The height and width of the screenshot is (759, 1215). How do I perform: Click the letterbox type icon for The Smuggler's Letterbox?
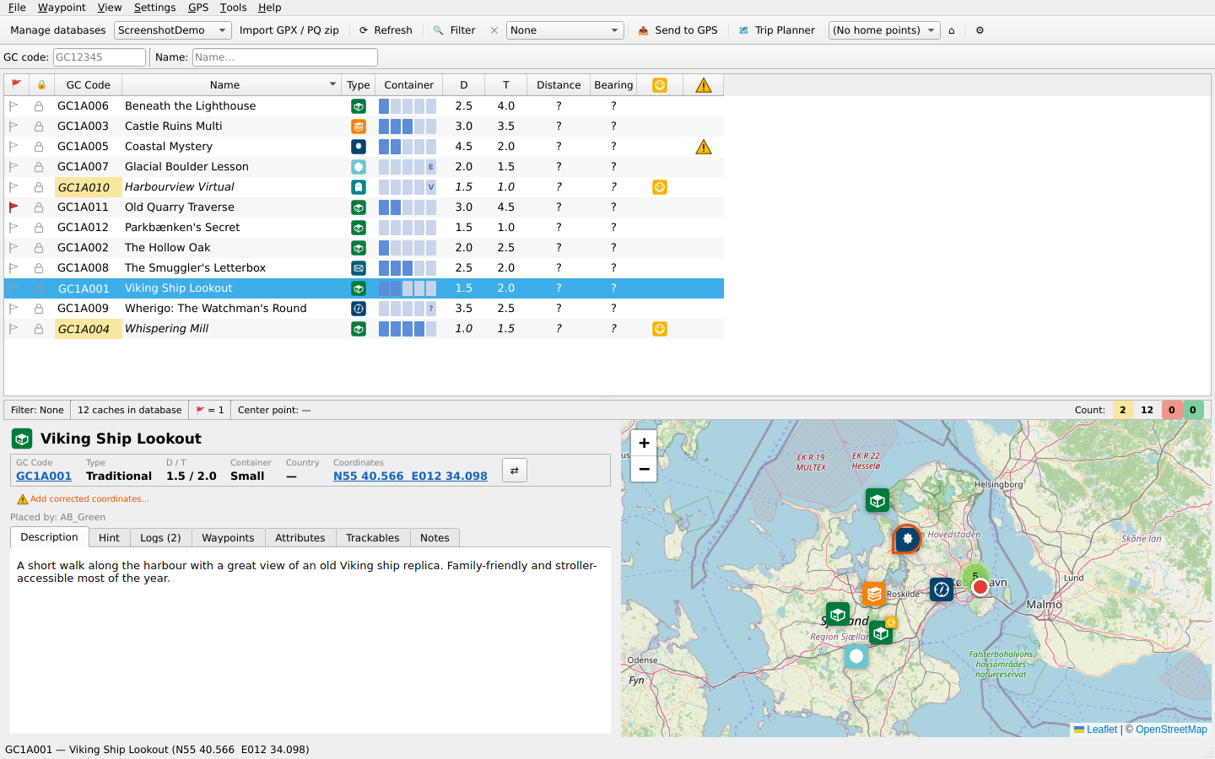click(x=359, y=268)
